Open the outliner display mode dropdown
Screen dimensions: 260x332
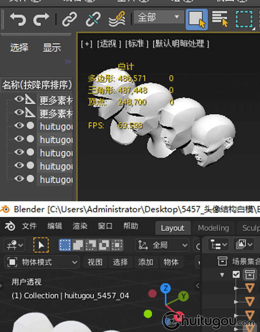coord(243,245)
